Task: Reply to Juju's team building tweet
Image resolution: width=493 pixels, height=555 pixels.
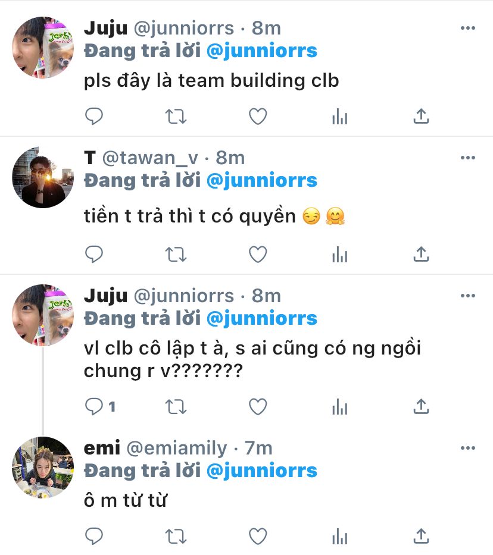Action: pos(94,116)
